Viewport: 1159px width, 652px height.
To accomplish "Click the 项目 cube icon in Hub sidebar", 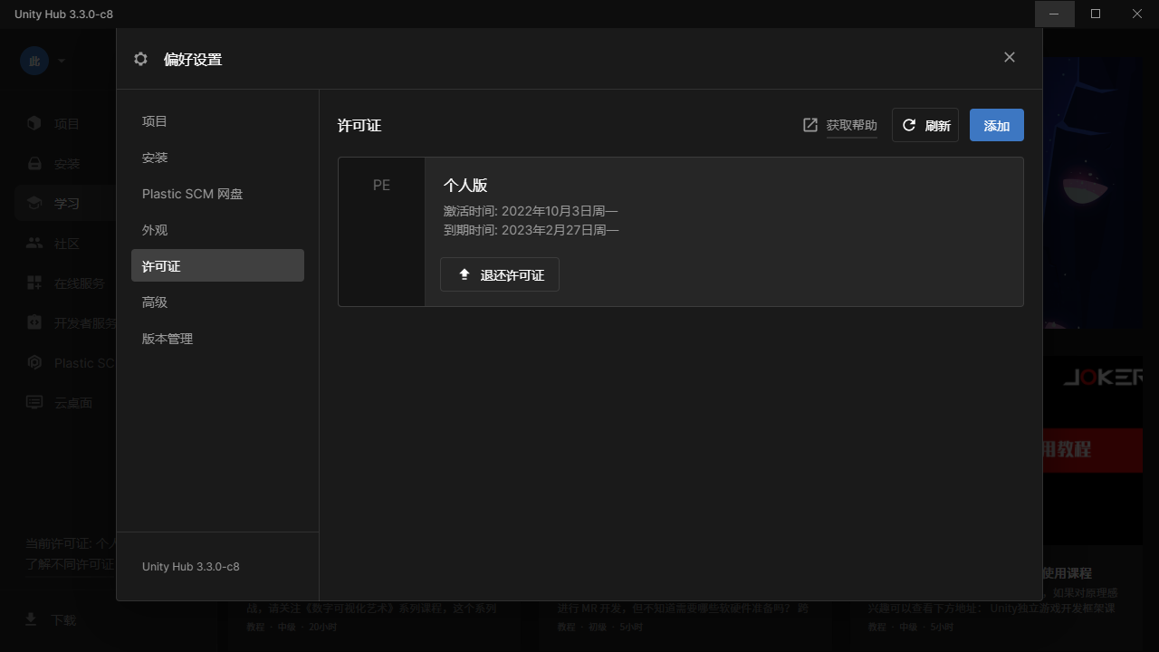I will coord(34,123).
